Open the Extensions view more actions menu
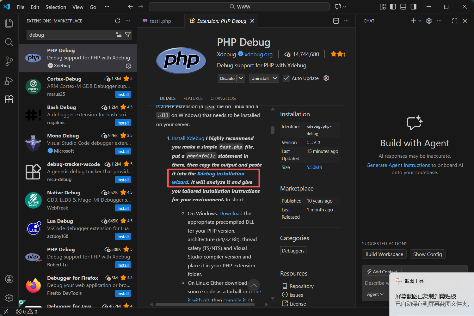474x316 pixels. 128,21
